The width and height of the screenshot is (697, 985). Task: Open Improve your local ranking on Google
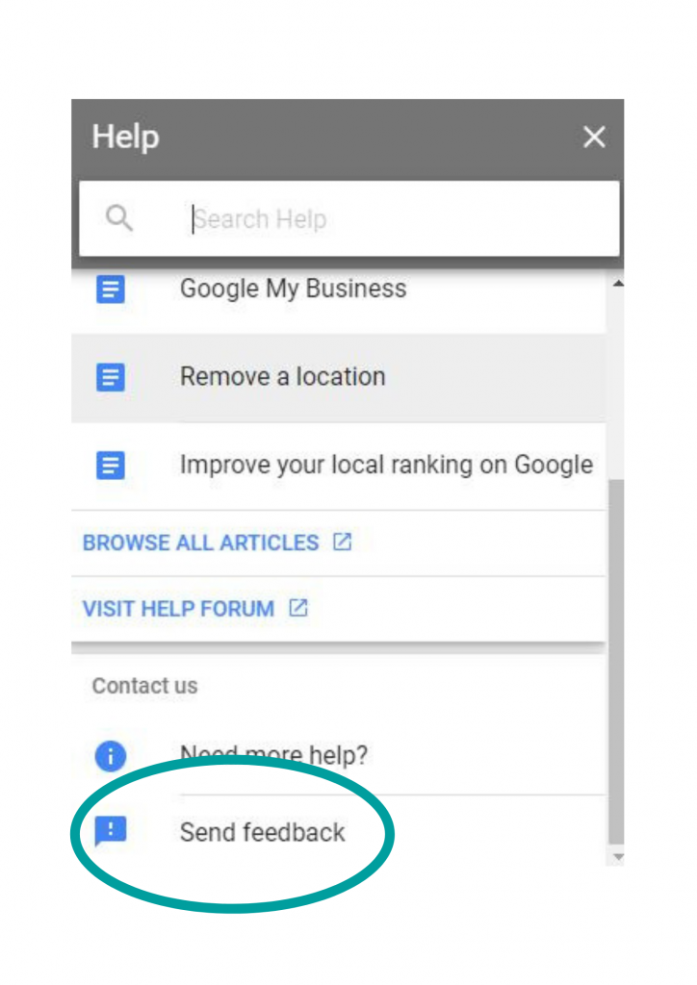coord(338,466)
